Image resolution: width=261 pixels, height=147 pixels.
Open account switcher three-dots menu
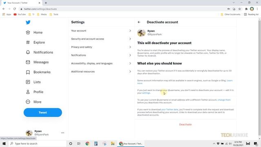pos(62,133)
